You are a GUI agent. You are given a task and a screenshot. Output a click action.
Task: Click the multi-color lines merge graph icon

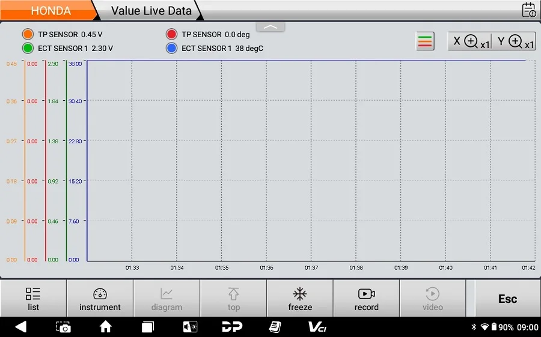tap(425, 41)
